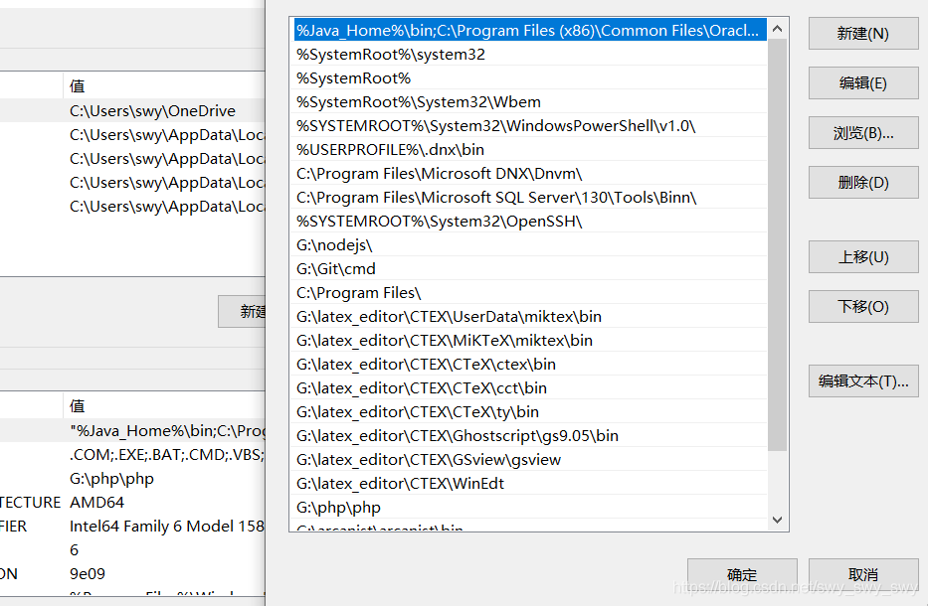Viewport: 928px width, 606px height.
Task: Click the 新建 button in background window
Action: click(242, 312)
